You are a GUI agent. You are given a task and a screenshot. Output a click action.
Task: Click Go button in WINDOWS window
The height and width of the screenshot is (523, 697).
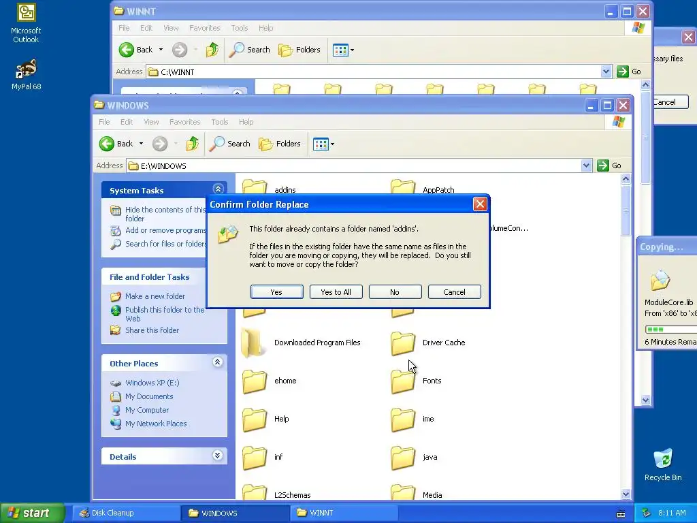[609, 165]
